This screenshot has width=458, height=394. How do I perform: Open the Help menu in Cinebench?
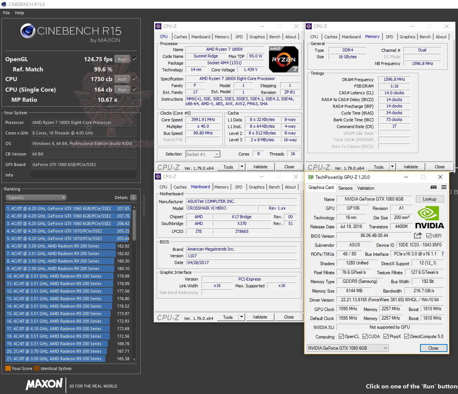coord(20,13)
